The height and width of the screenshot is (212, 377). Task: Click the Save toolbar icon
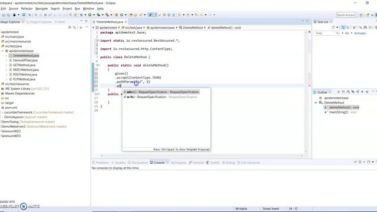click(x=4, y=15)
